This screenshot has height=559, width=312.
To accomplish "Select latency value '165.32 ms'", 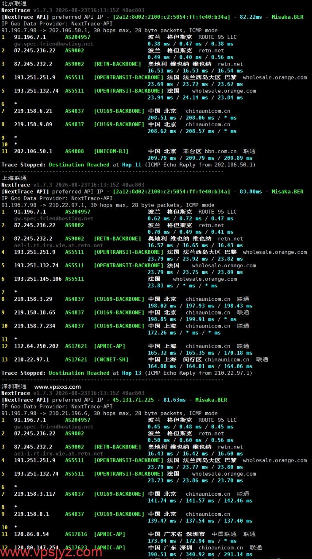I will point(162,353).
